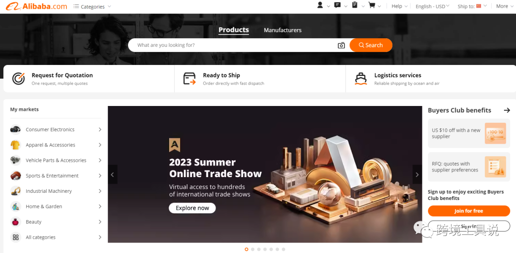516x253 pixels.
Task: Expand the Consumer Electronics category chevron
Action: tap(100, 130)
